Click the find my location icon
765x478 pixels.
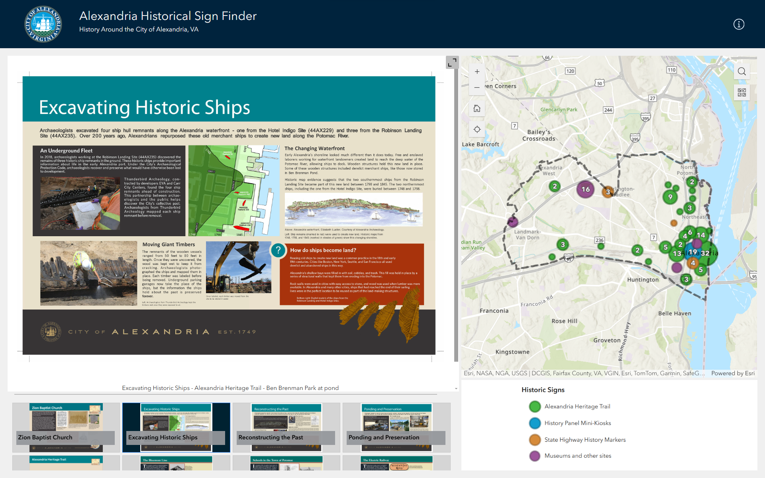point(477,129)
